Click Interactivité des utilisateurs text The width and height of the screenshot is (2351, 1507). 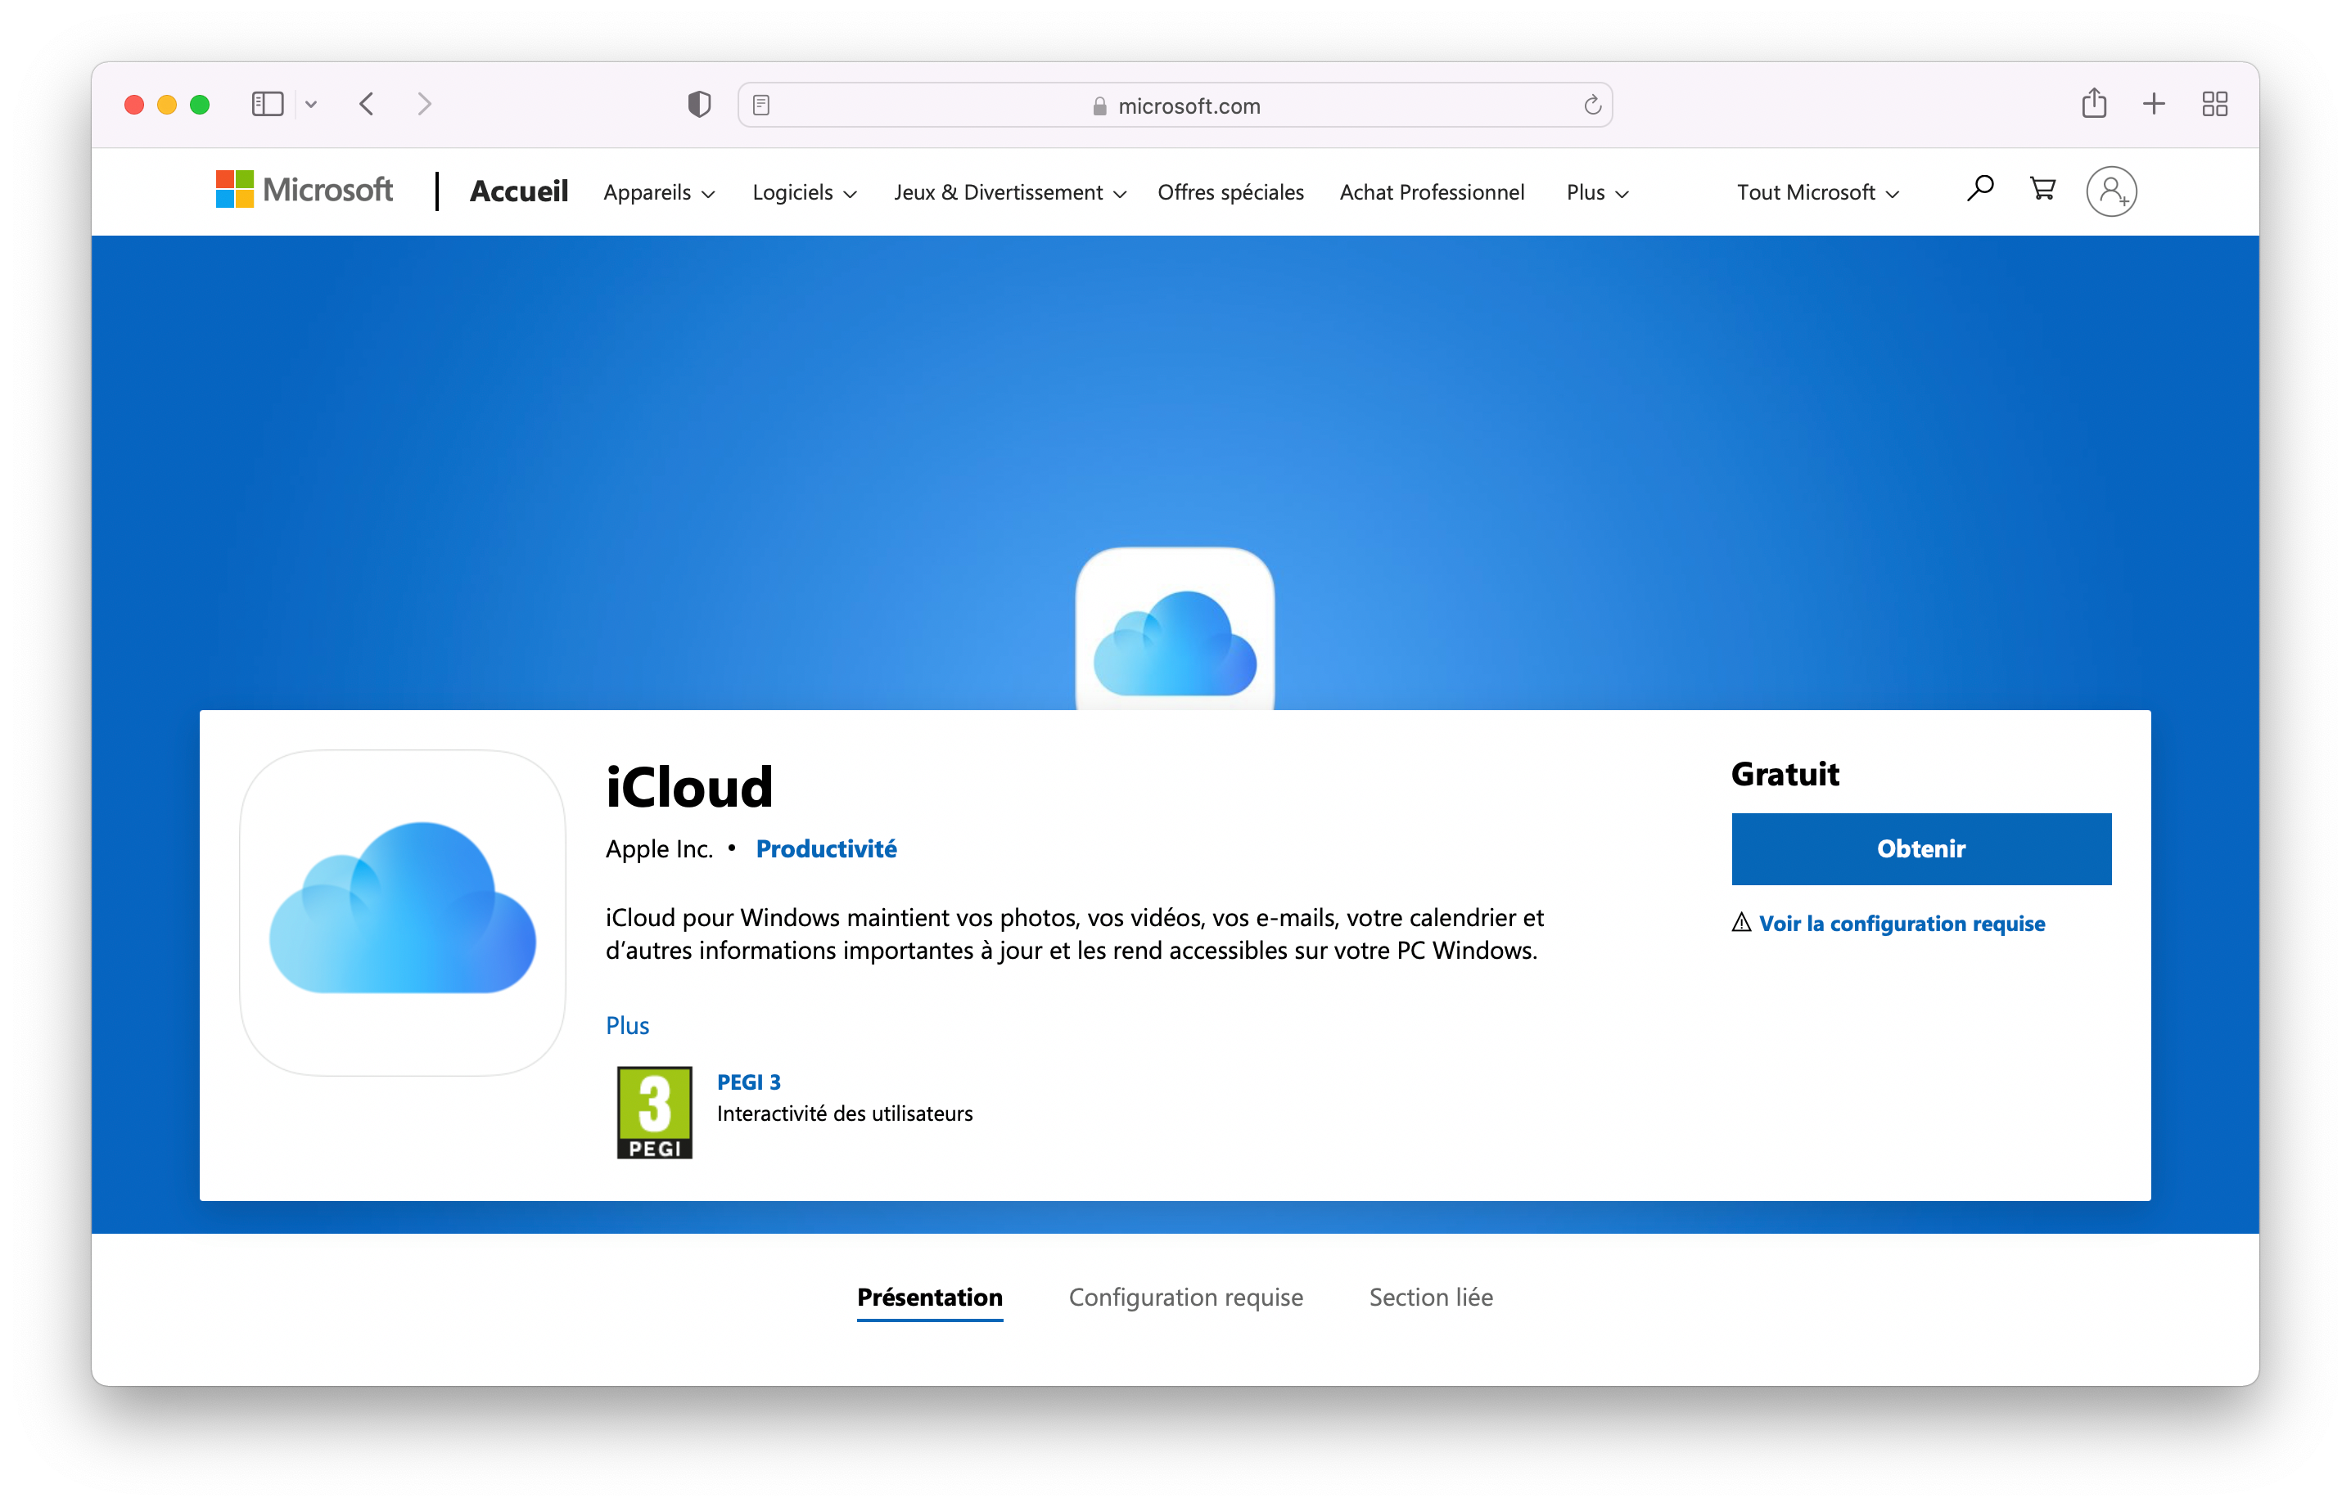click(x=844, y=1113)
